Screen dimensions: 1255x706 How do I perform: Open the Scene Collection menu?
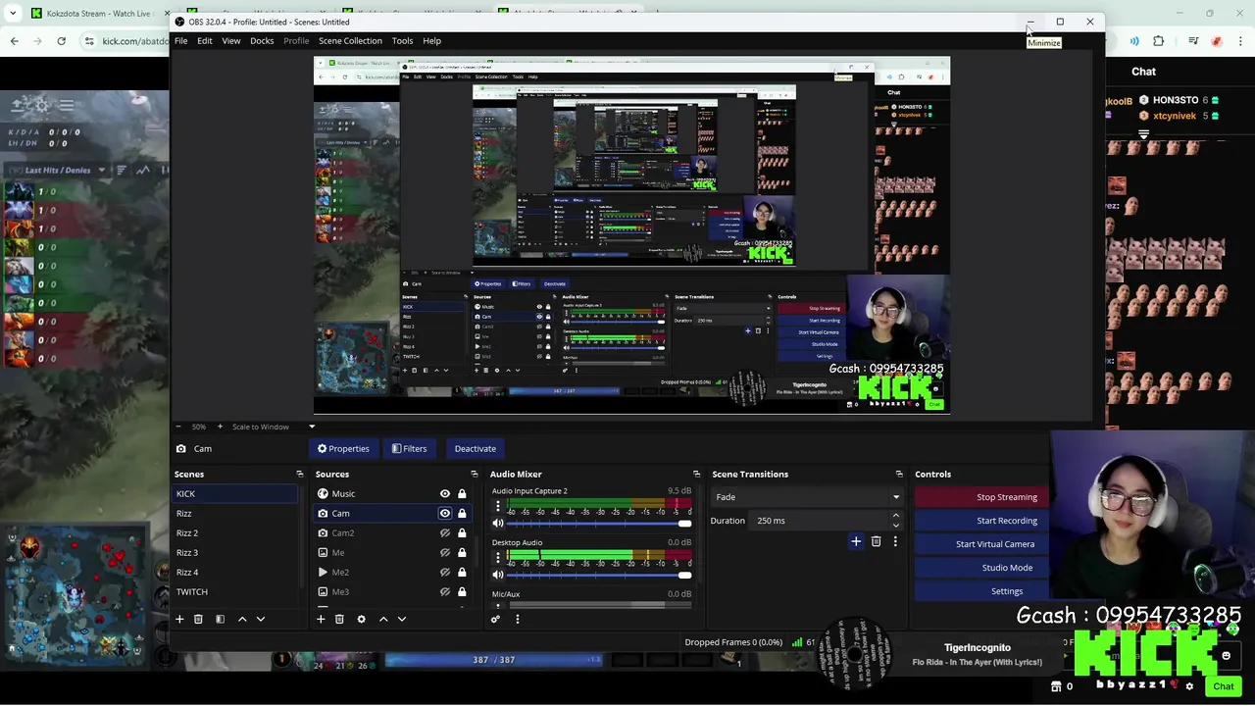[350, 41]
